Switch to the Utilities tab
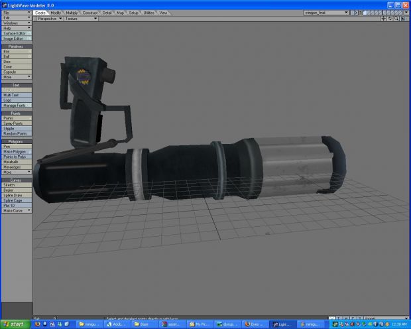Screen dimensions: 411x329 [x=148, y=13]
